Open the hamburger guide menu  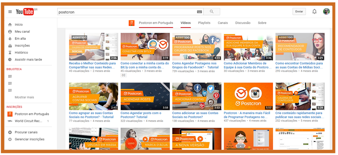pos(10,12)
